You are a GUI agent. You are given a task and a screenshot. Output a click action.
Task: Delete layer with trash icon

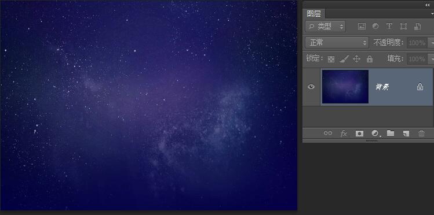click(x=421, y=134)
